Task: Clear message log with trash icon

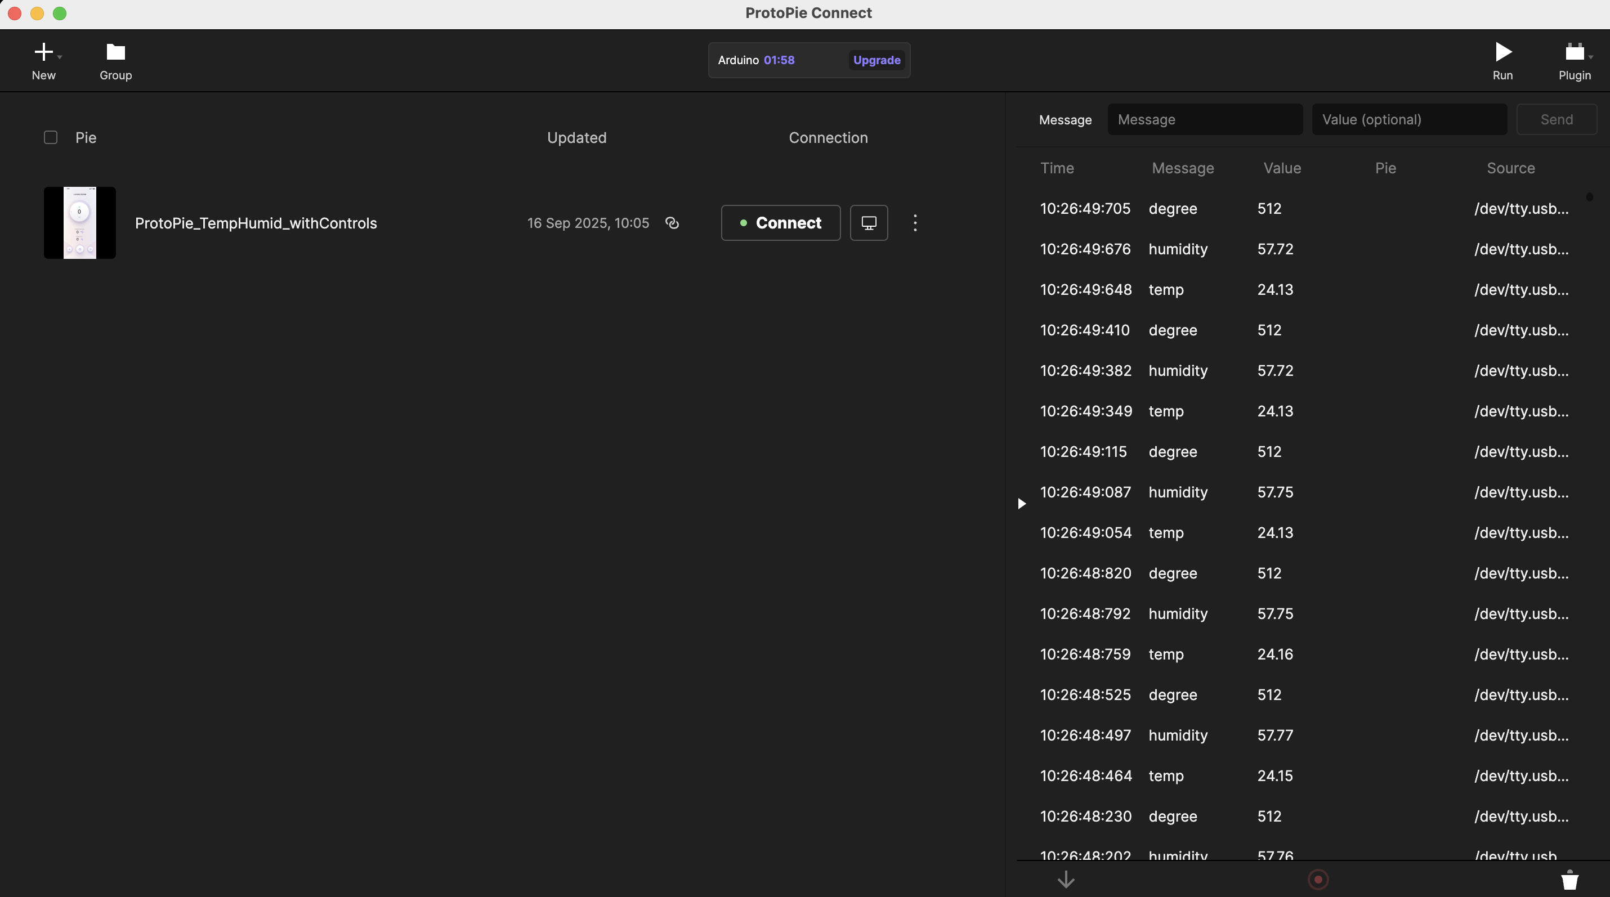Action: click(x=1569, y=880)
